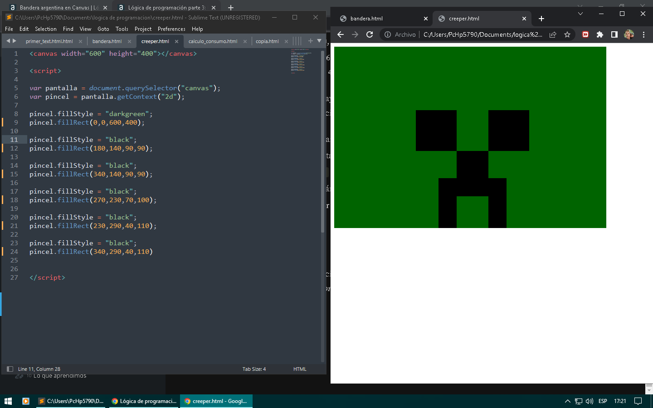Close the calculo_consumo.html tab

245,41
